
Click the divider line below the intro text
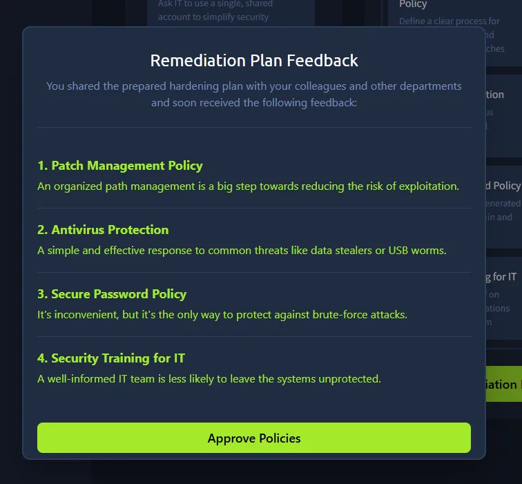point(254,127)
